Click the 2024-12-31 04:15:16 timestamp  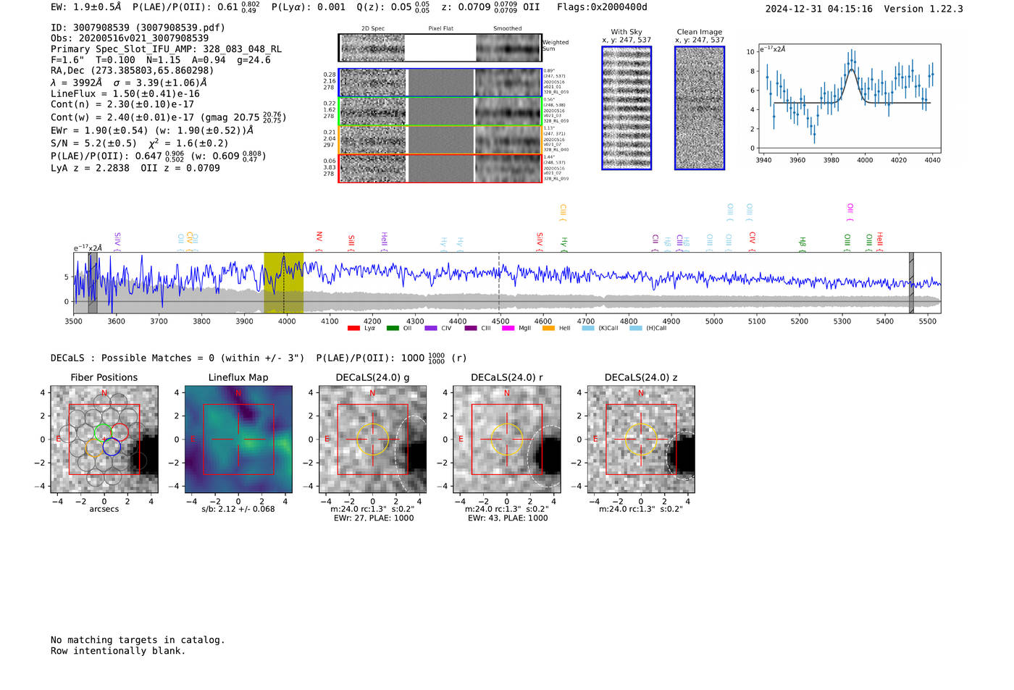[x=819, y=9]
